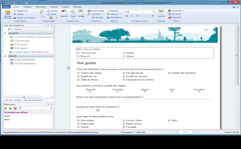Image resolution: width=241 pixels, height=149 pixels.
Task: Select the papier form entry
Action: pyautogui.click(x=8, y=116)
